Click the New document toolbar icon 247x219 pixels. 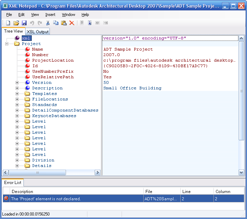[x=8, y=23]
